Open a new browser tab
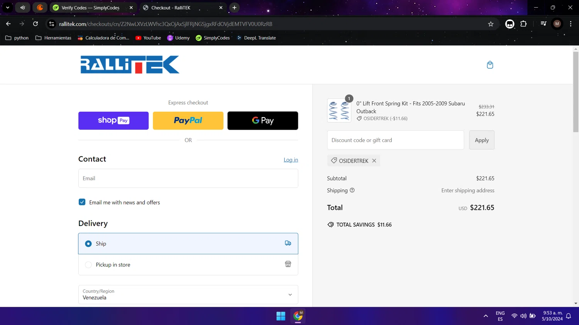 (234, 8)
